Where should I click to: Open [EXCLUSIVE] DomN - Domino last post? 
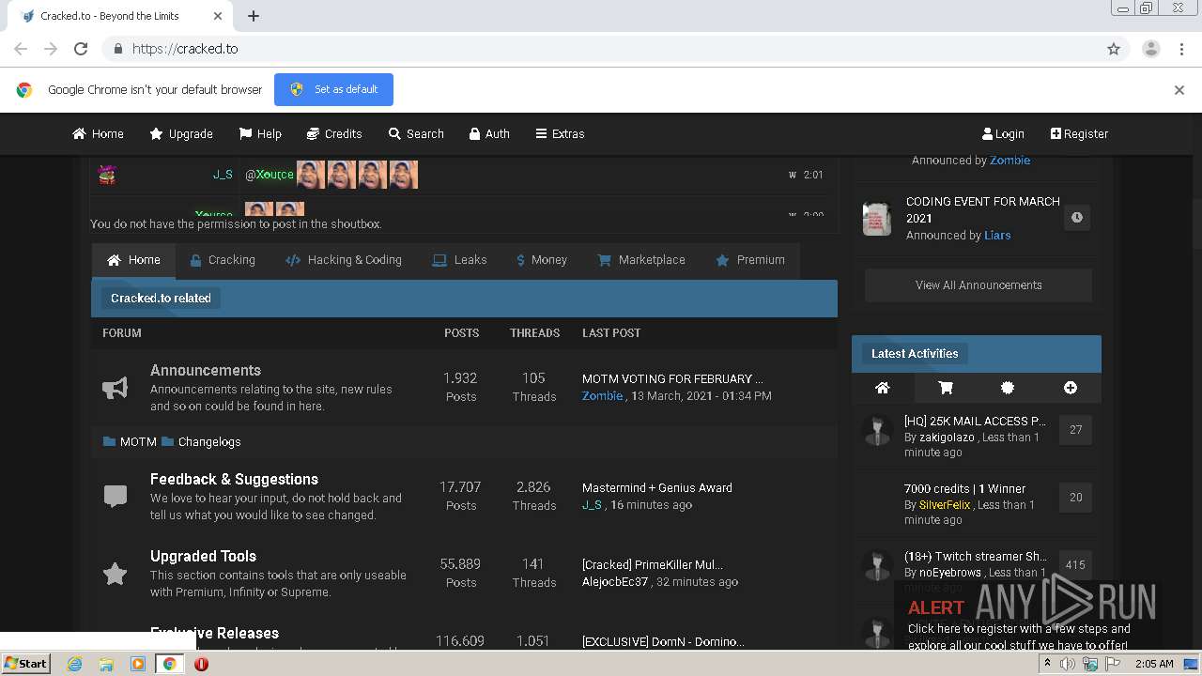click(663, 641)
